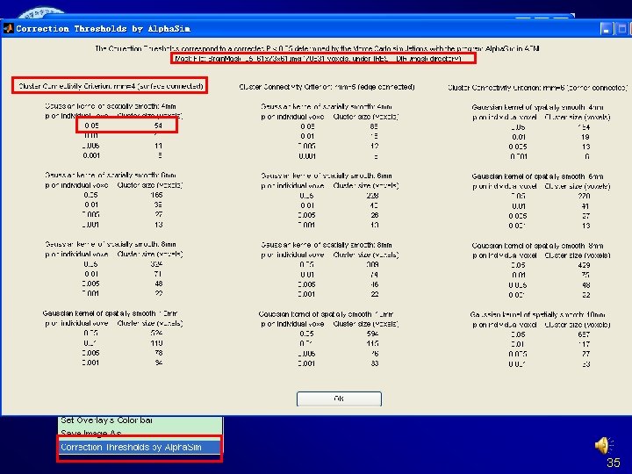Select 'Correction Thresholds by AlphaSim' menu entry
632x474 pixels.
(140, 447)
